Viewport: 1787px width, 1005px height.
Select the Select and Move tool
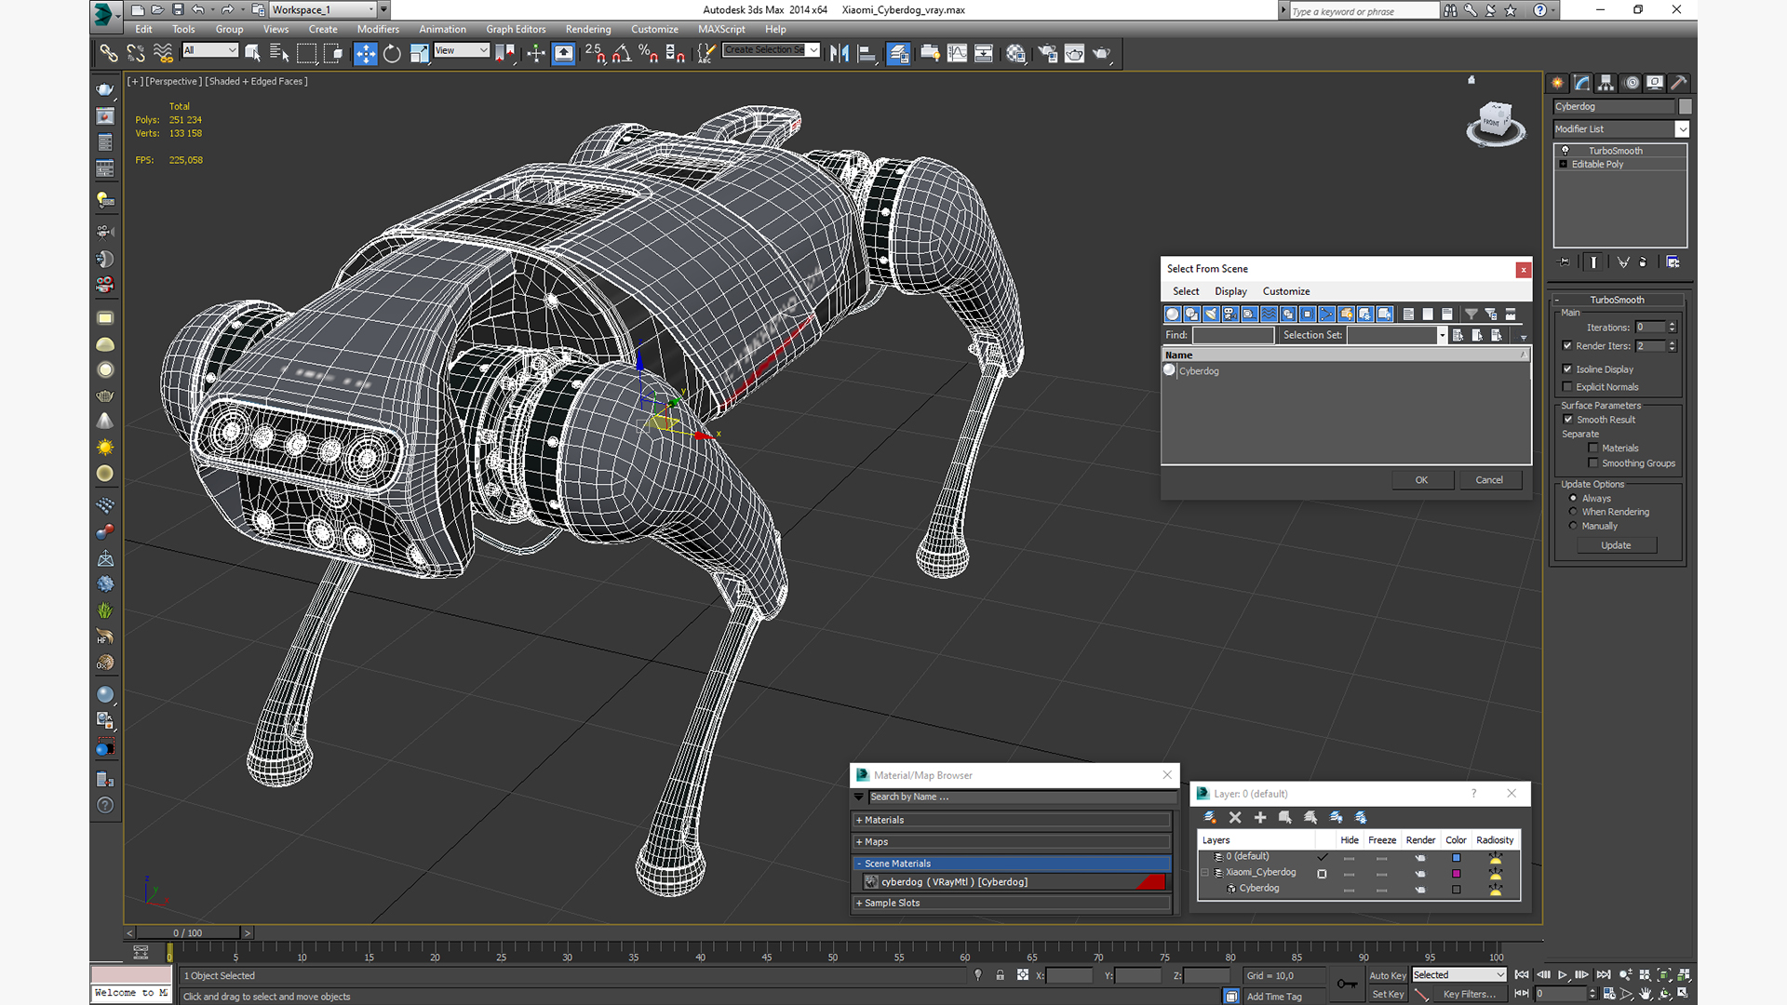tap(366, 53)
